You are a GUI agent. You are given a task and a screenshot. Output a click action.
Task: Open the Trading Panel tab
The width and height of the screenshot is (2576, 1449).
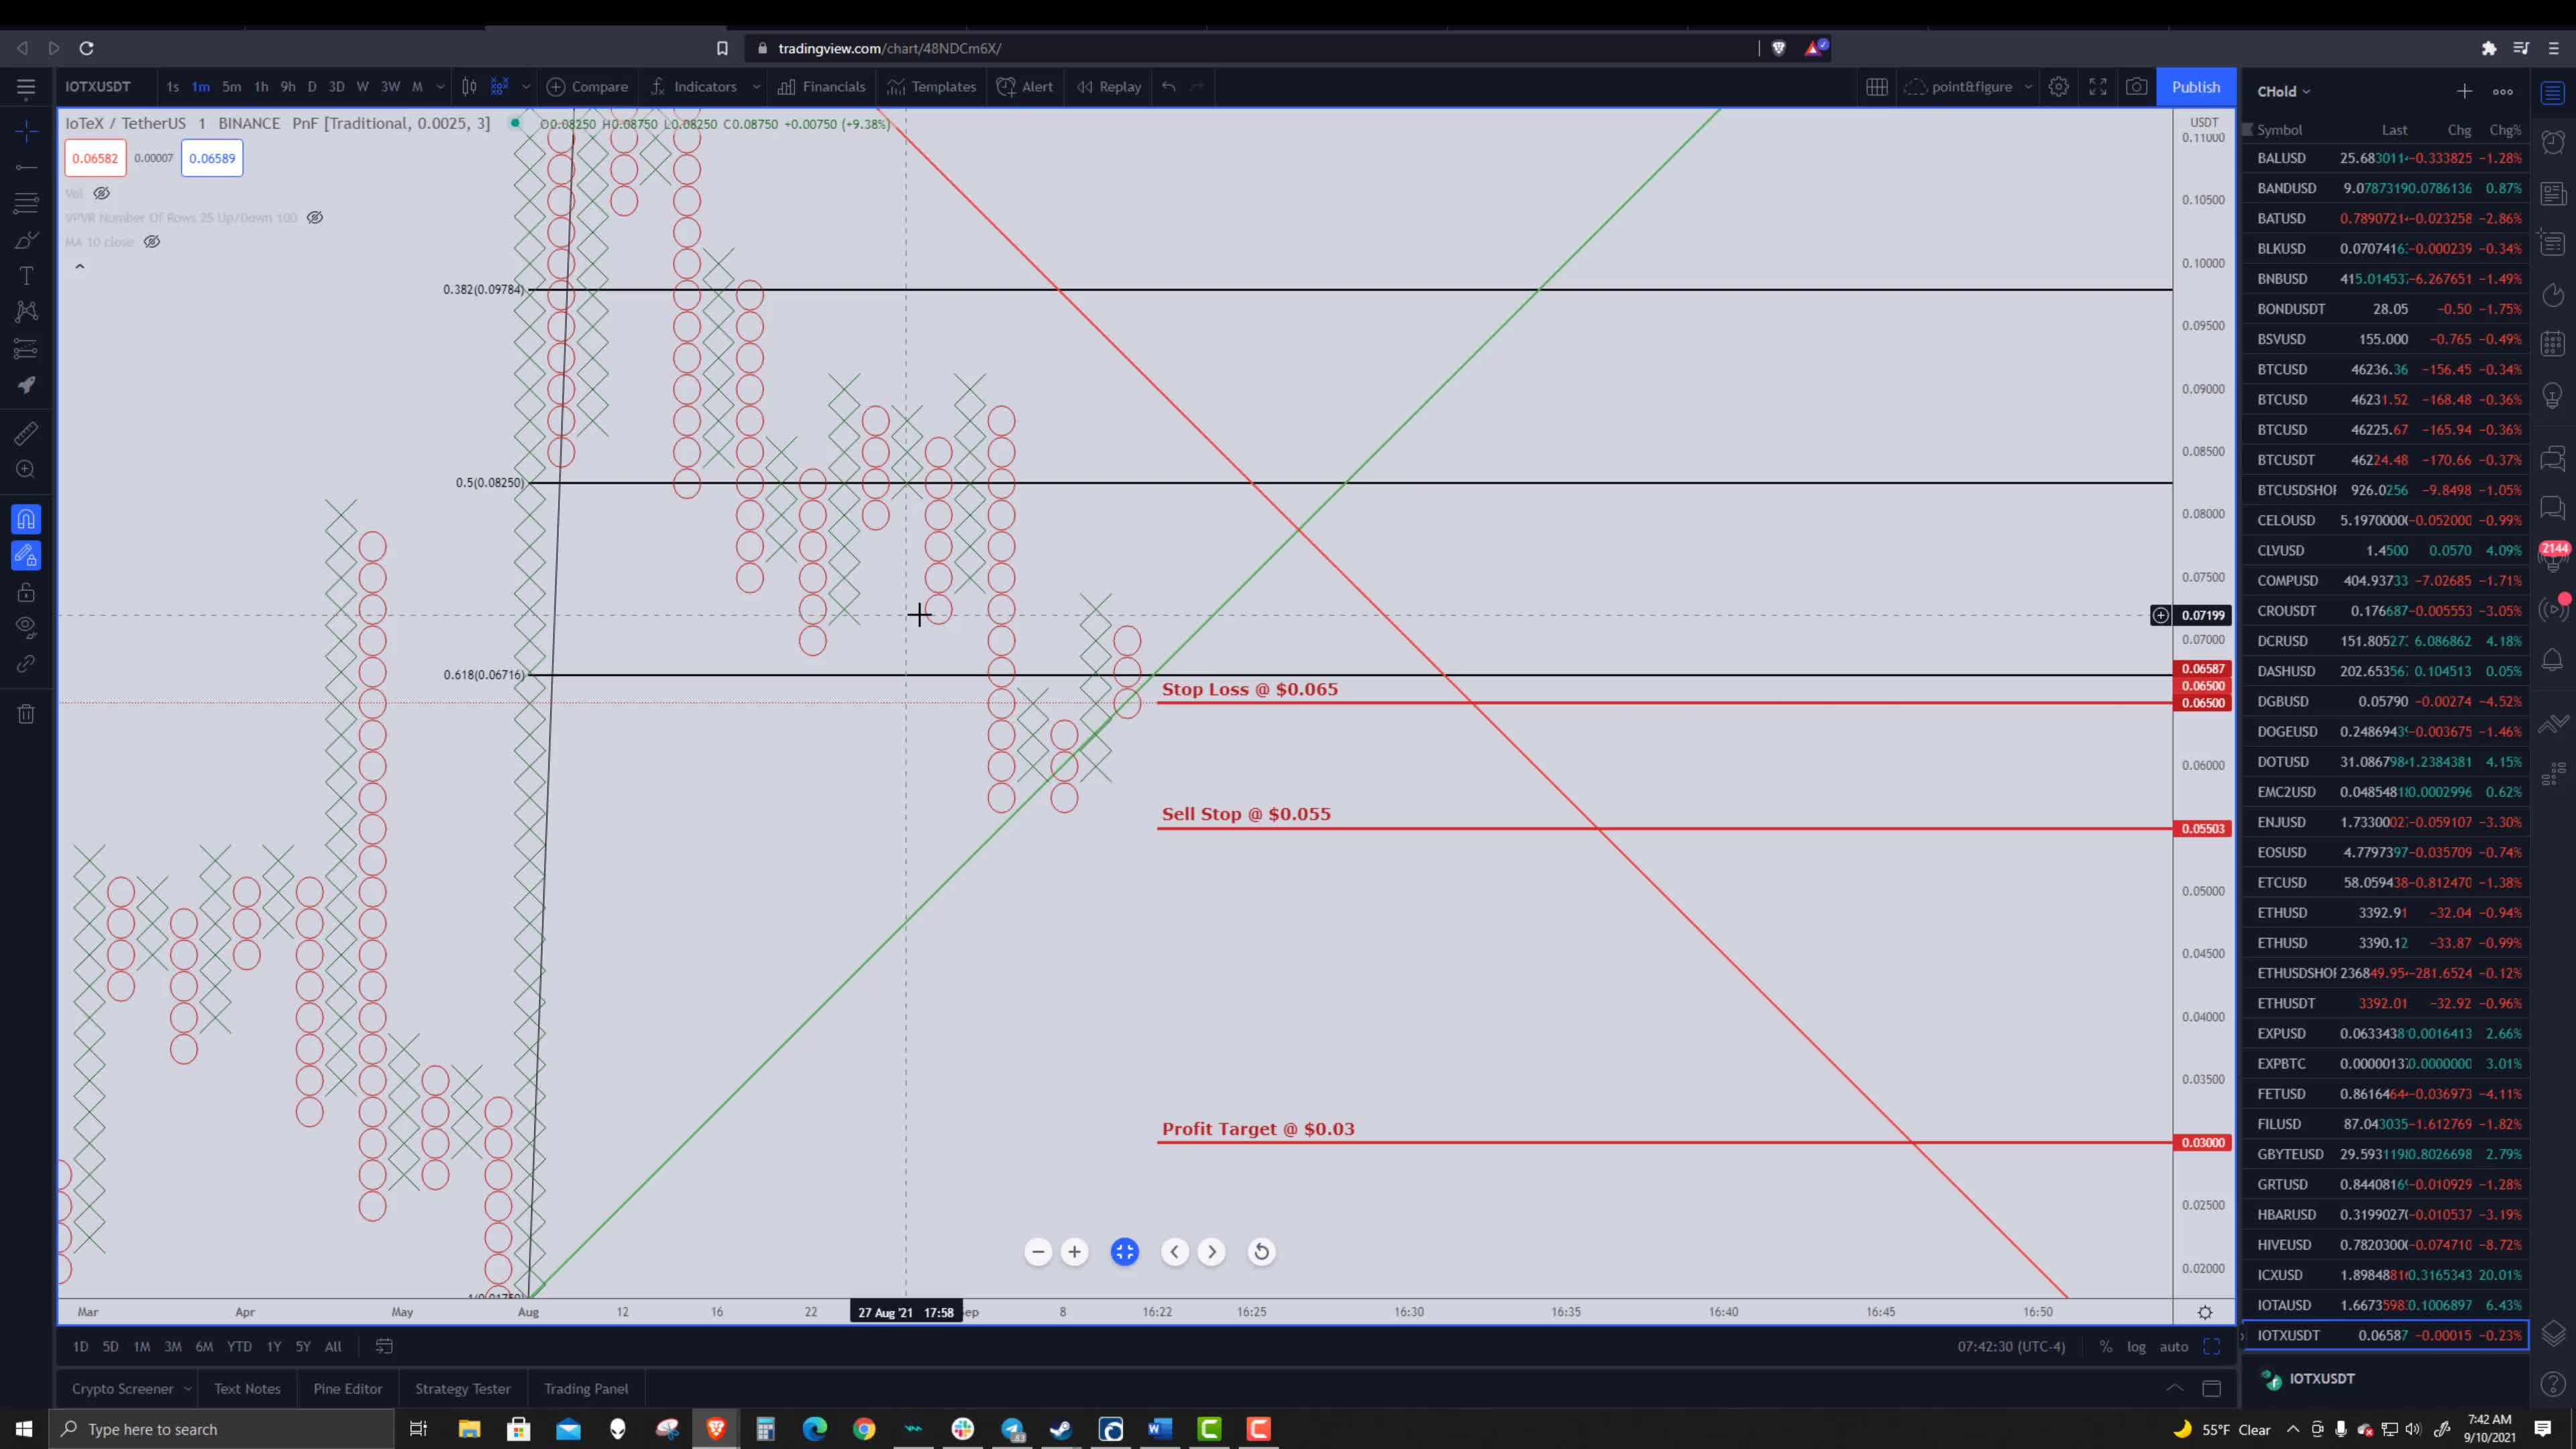pos(586,1389)
